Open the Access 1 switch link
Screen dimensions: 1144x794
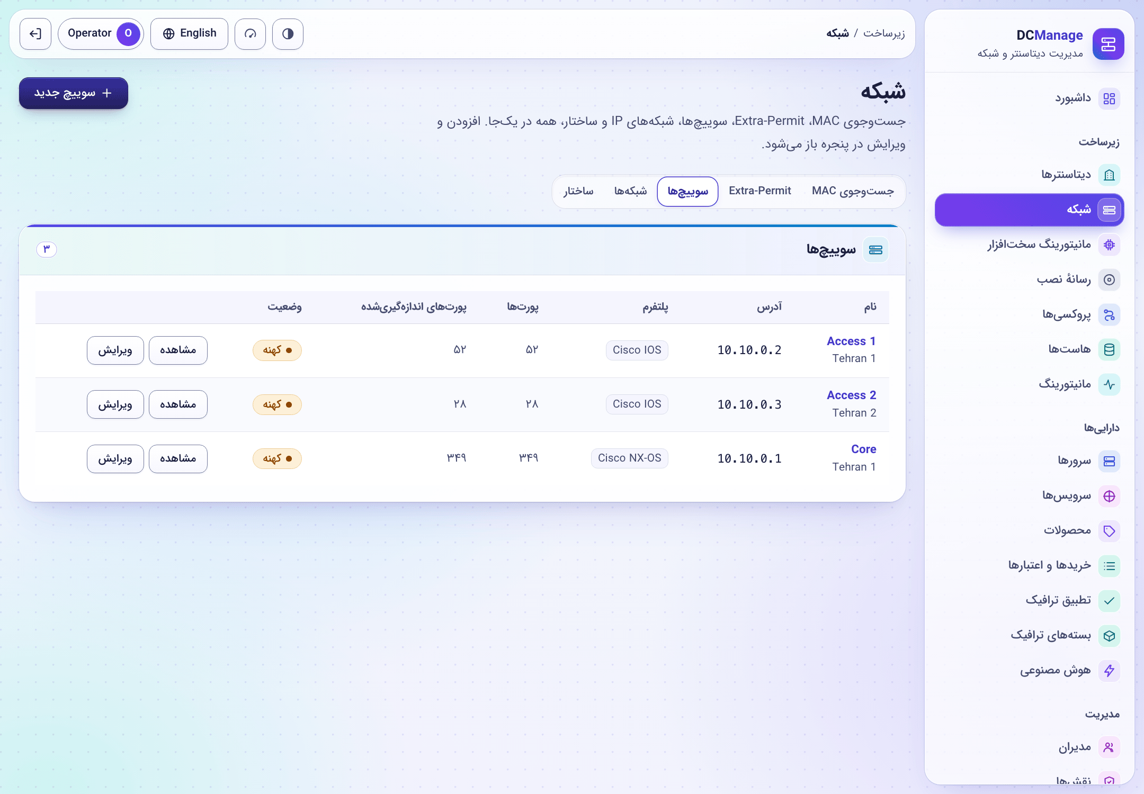point(851,341)
